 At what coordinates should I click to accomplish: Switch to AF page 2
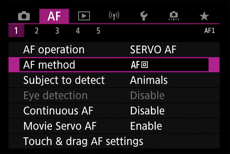pyautogui.click(x=37, y=31)
